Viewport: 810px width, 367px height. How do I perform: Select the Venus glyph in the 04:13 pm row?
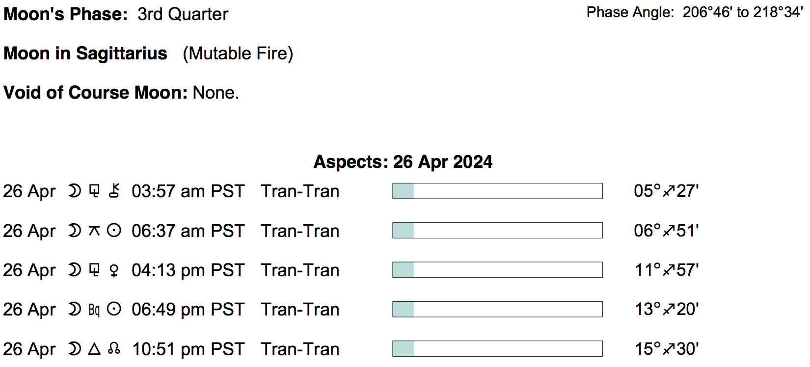(x=114, y=270)
